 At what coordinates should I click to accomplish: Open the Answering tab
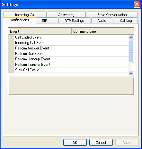pos(66,14)
